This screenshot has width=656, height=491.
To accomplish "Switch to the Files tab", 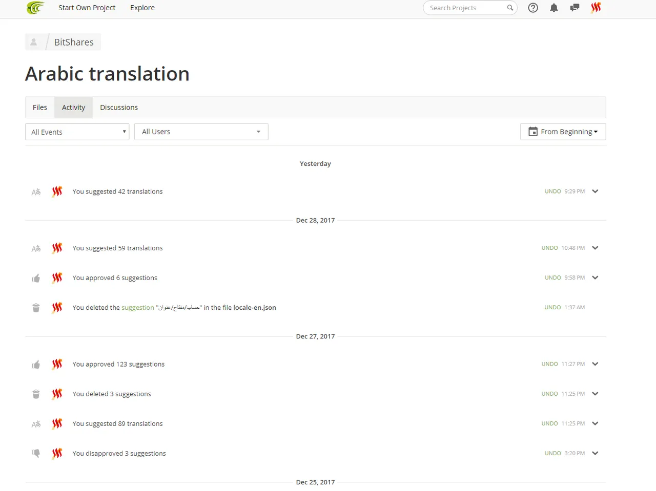I will [x=40, y=108].
